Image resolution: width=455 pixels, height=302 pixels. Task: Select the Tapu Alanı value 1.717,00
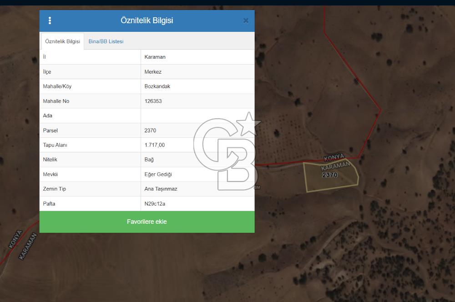(x=155, y=145)
